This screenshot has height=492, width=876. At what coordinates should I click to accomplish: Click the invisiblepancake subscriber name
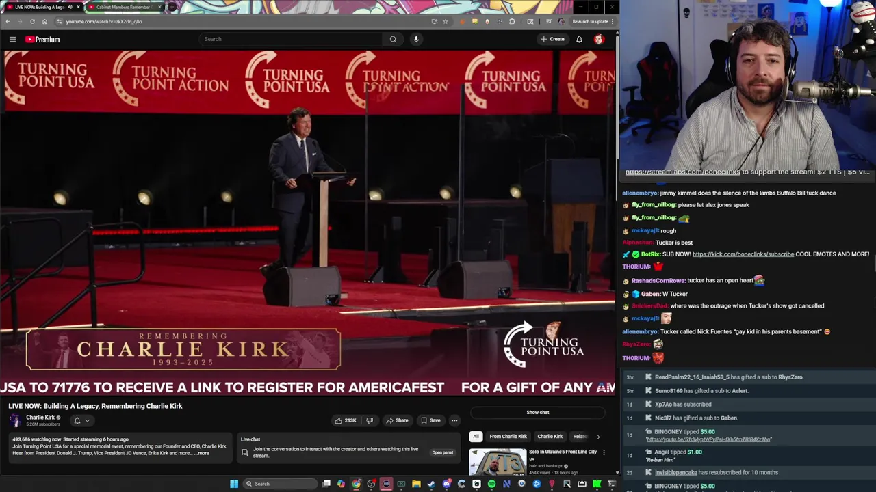click(677, 473)
